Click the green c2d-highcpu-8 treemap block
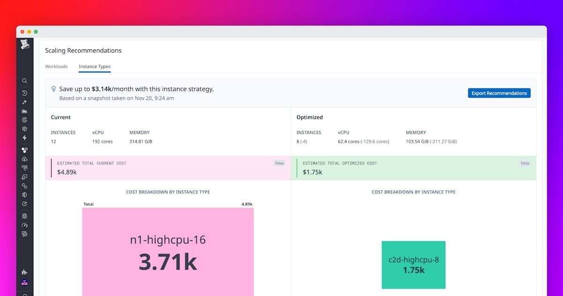This screenshot has width=563, height=296. [413, 265]
